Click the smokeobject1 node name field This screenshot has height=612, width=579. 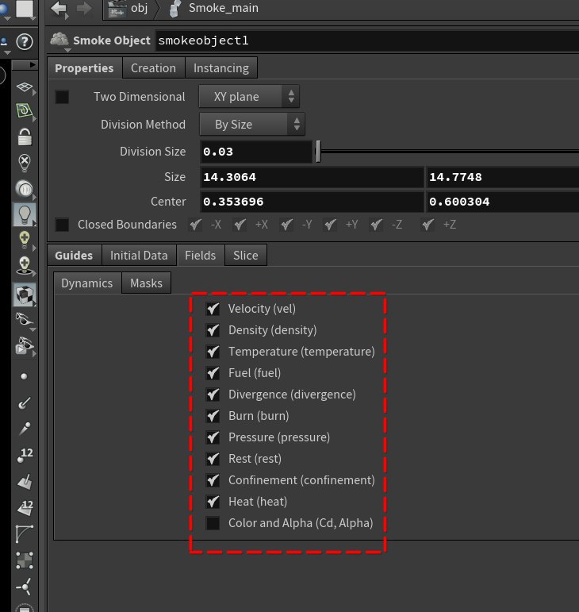click(x=367, y=40)
